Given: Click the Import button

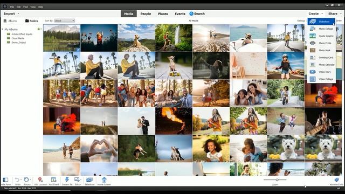Looking at the screenshot, I should click(x=9, y=13).
